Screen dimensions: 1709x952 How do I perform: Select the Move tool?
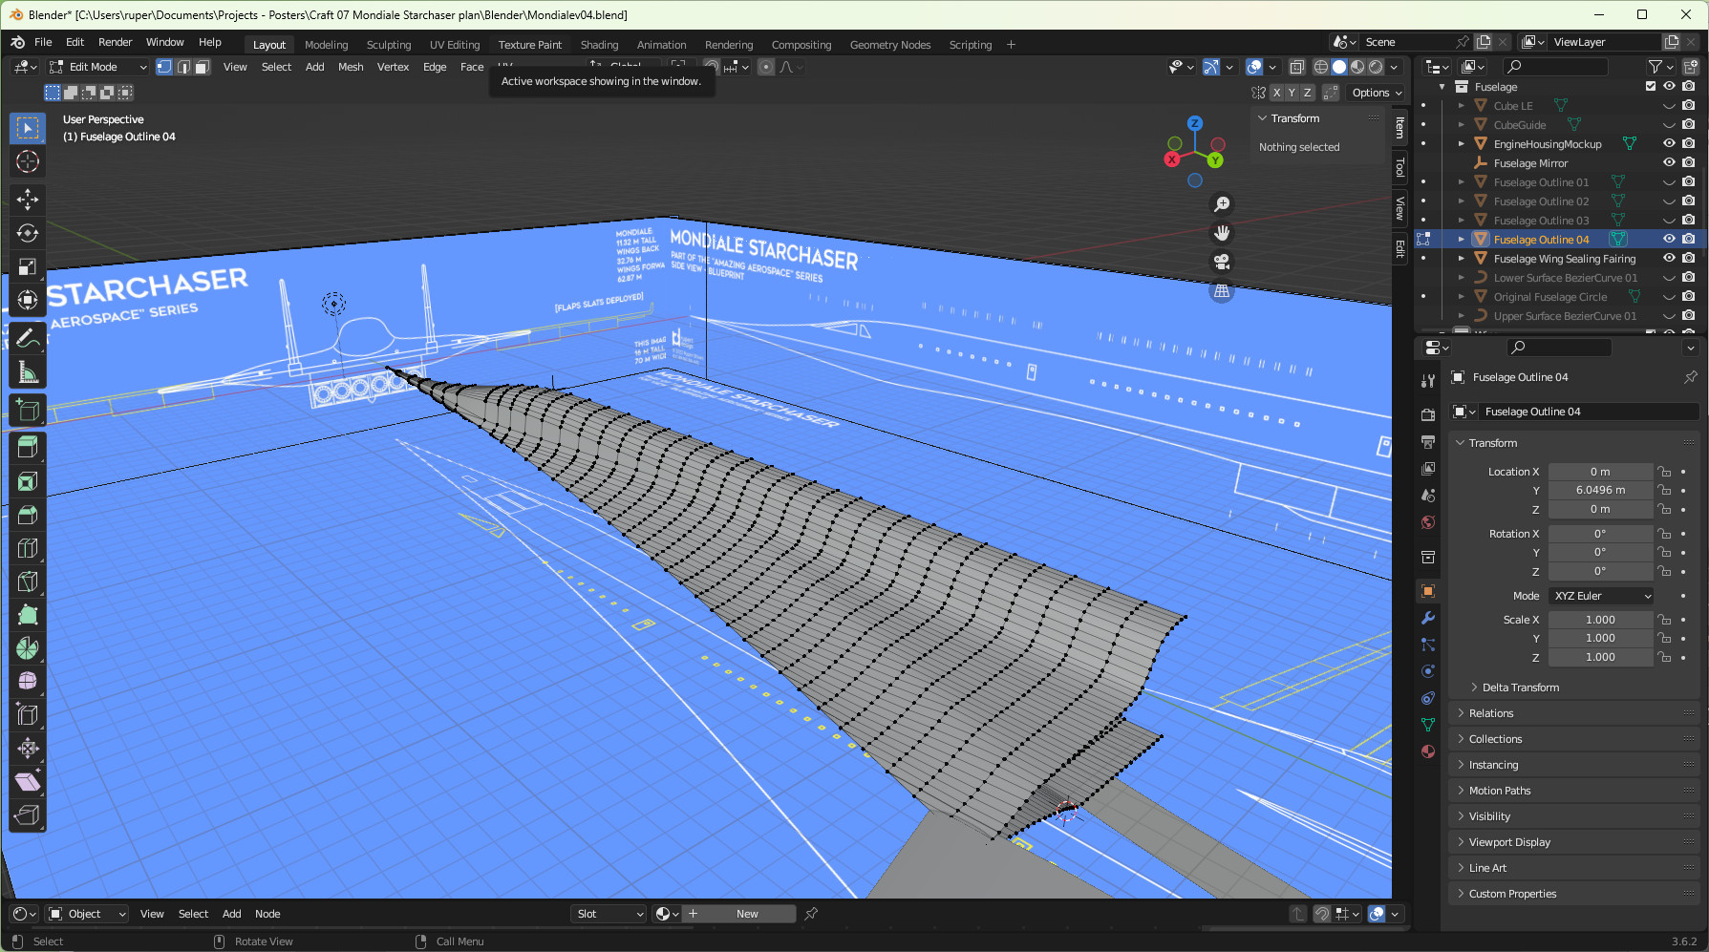click(28, 199)
